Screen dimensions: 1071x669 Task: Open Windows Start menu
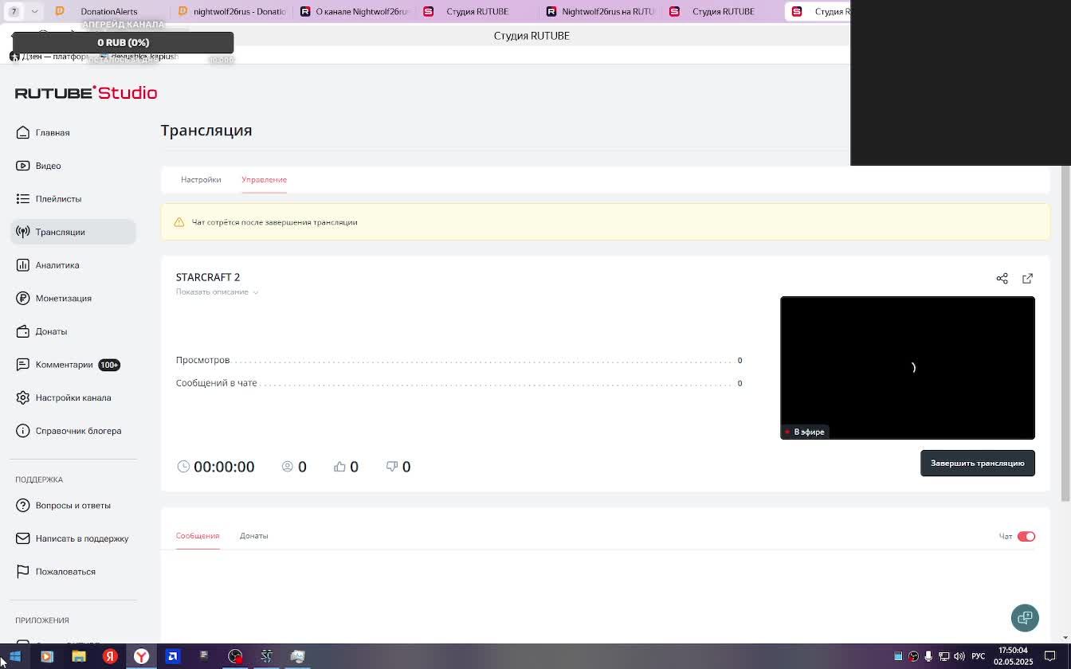14,656
